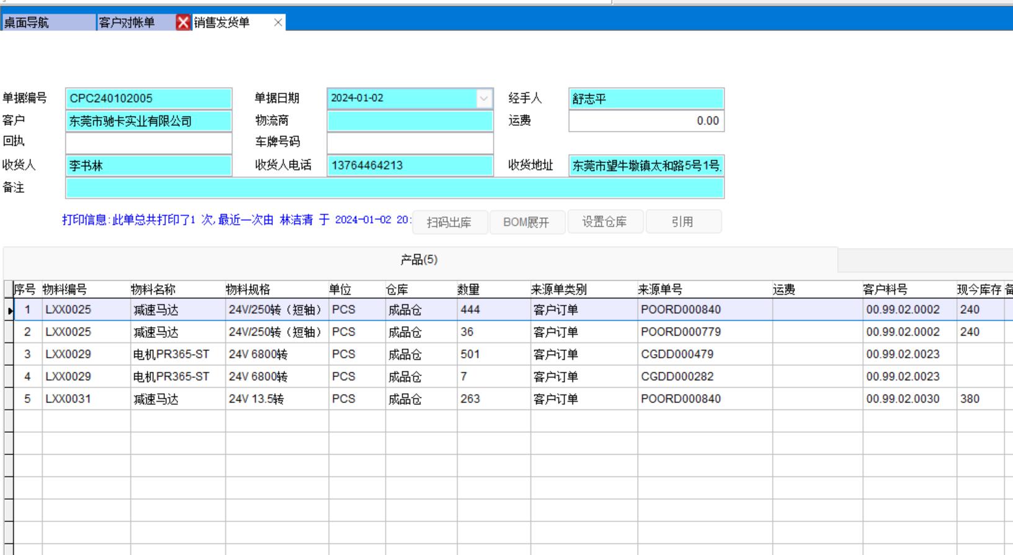Select the 产品(5) tab header
Viewport: 1013px width, 555px height.
tap(419, 260)
